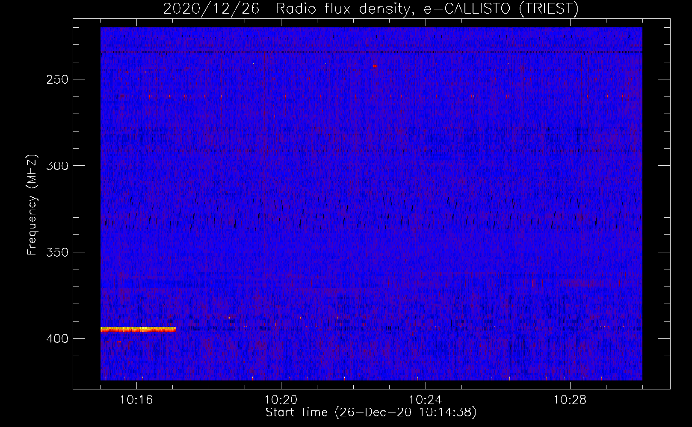Viewport: 692px width, 427px height.
Task: Click the plot title '2020/12/26 Radio flux density, e-CALLISTO (TRIEST)'
Action: click(371, 9)
